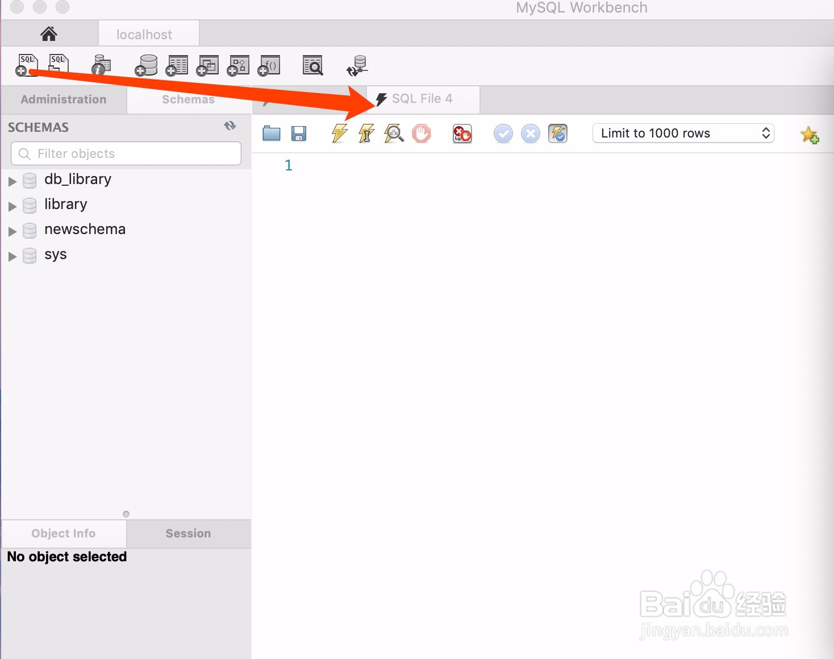Select the newschema schema name
The width and height of the screenshot is (834, 659).
85,230
